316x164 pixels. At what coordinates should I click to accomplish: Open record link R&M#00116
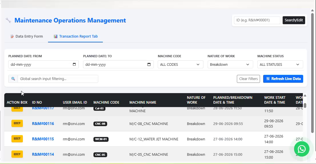click(43, 124)
